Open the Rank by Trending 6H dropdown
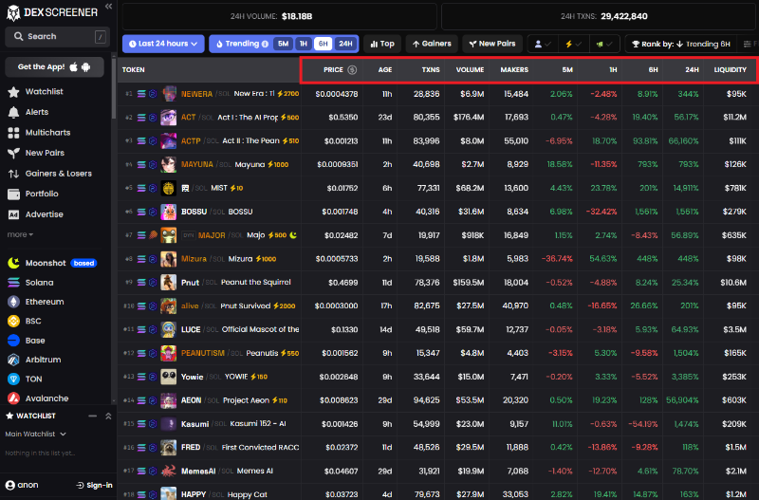The image size is (759, 500). click(x=681, y=44)
